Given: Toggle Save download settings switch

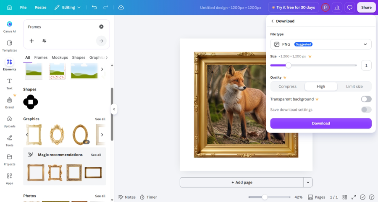Looking at the screenshot, I should tap(366, 110).
